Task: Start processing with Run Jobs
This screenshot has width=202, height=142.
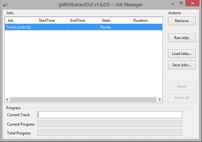Action: pos(182,38)
